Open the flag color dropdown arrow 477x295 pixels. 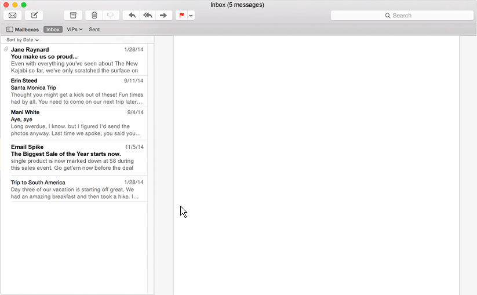191,15
